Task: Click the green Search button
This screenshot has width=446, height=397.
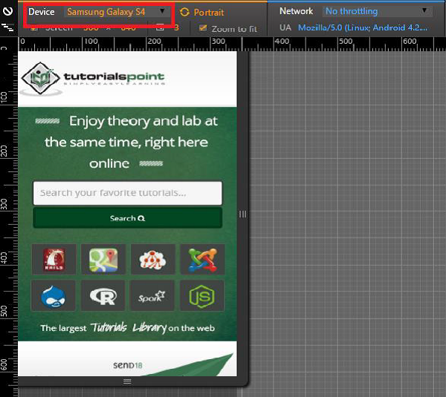Action: point(127,218)
